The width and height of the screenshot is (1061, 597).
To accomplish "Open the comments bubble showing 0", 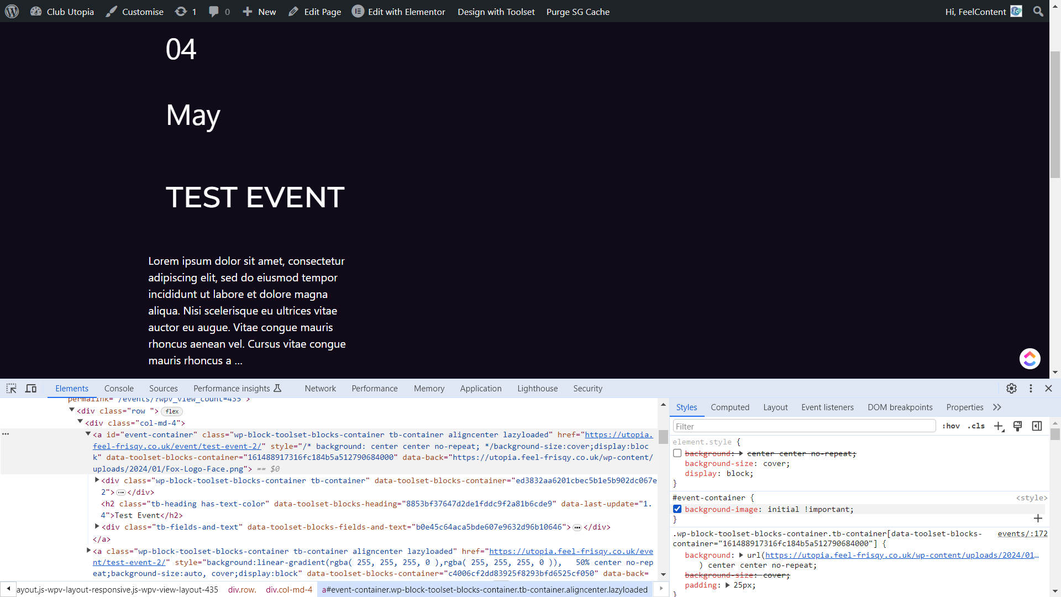I will [219, 12].
